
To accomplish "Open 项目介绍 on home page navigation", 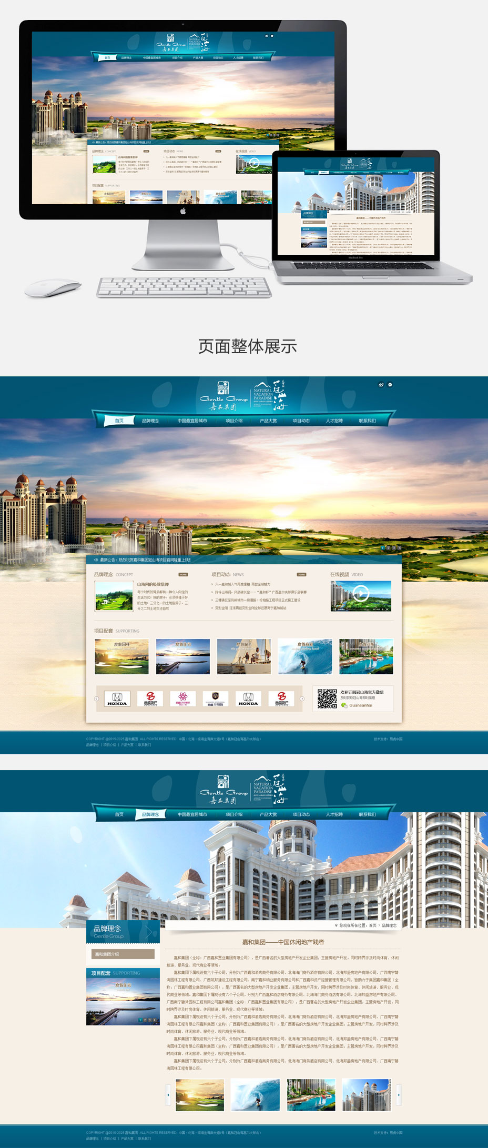I will (x=234, y=421).
